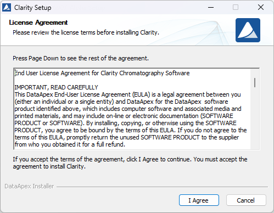
Task: Click the 'Please review the license terms' subtitle
Action: 86,32
